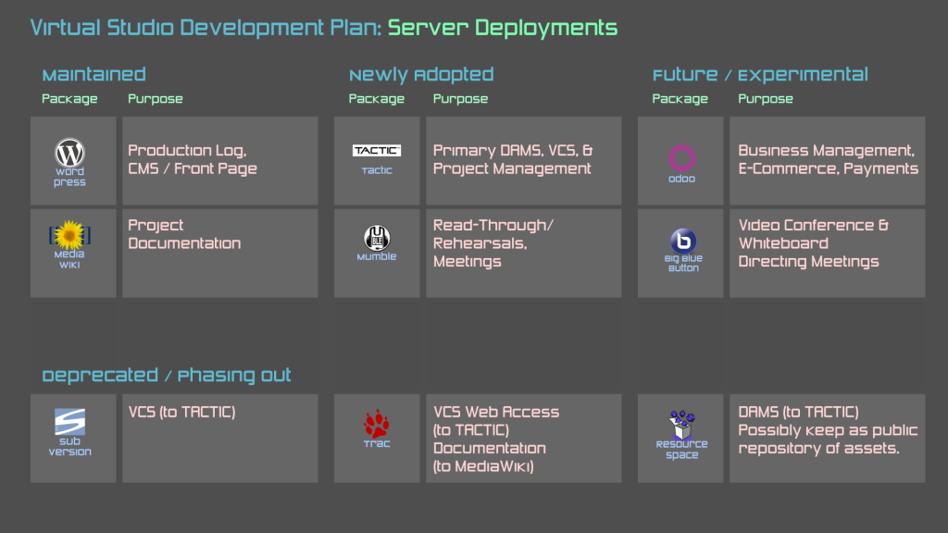Select the Newly Adopted header
The image size is (948, 533).
pyautogui.click(x=420, y=74)
